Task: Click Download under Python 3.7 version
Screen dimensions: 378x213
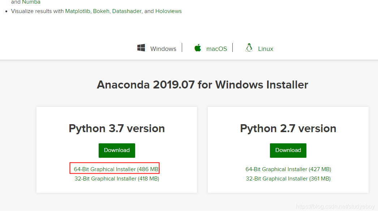Action: pyautogui.click(x=117, y=150)
